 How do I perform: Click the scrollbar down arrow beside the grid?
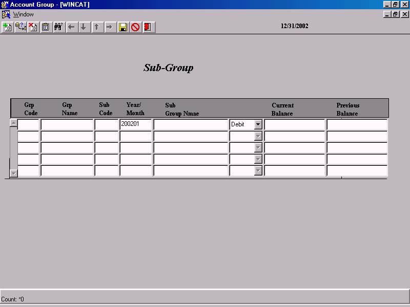(x=14, y=173)
